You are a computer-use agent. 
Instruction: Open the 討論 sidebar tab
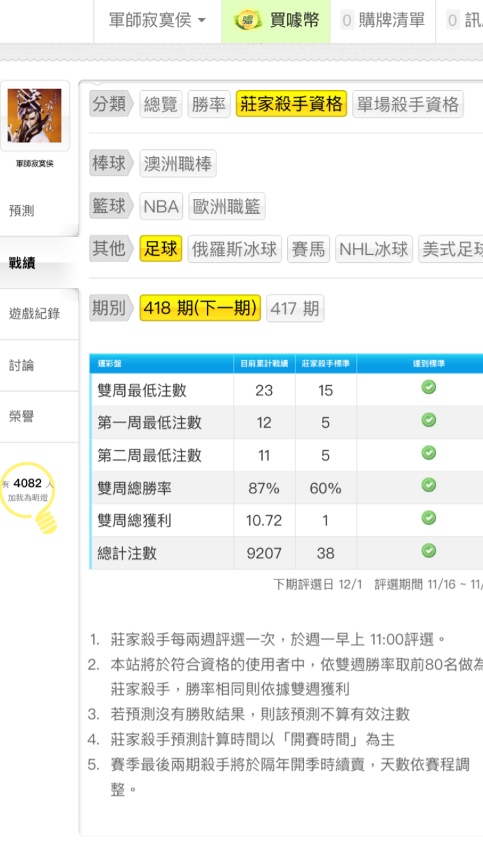(39, 366)
